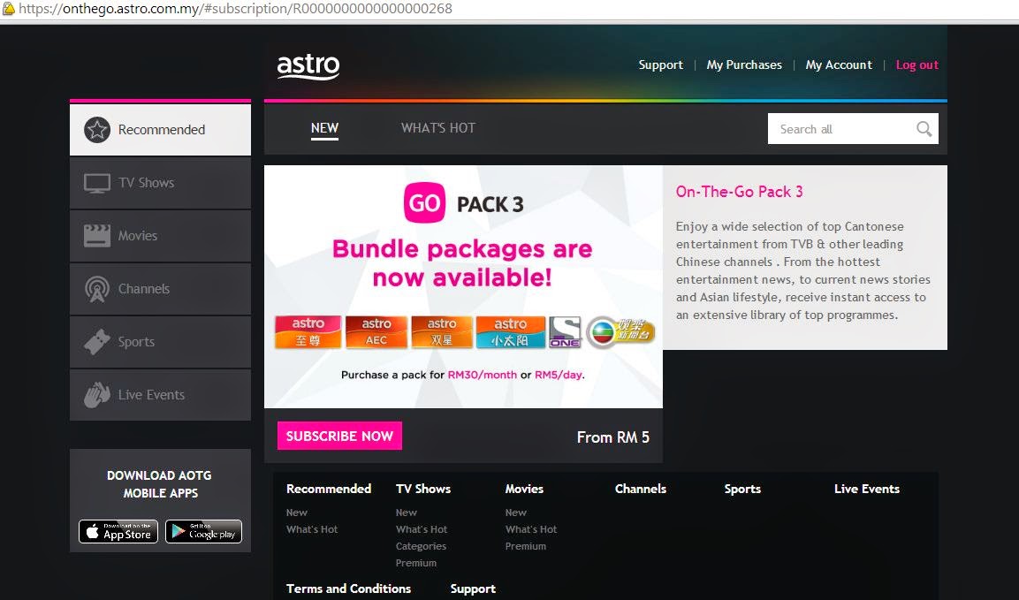1019x600 pixels.
Task: Open Categories under footer TV Shows
Action: point(421,547)
